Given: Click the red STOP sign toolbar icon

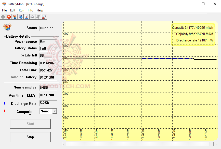Looking at the screenshot, I should 9,17.
